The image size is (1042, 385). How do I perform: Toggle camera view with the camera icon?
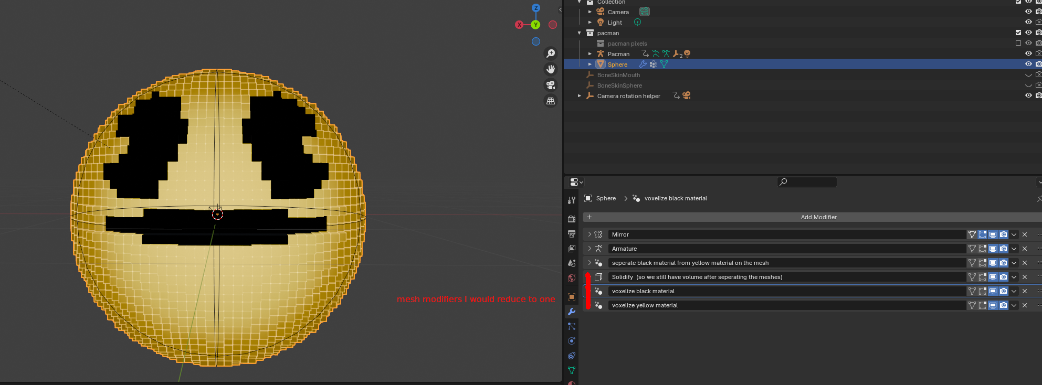[551, 85]
